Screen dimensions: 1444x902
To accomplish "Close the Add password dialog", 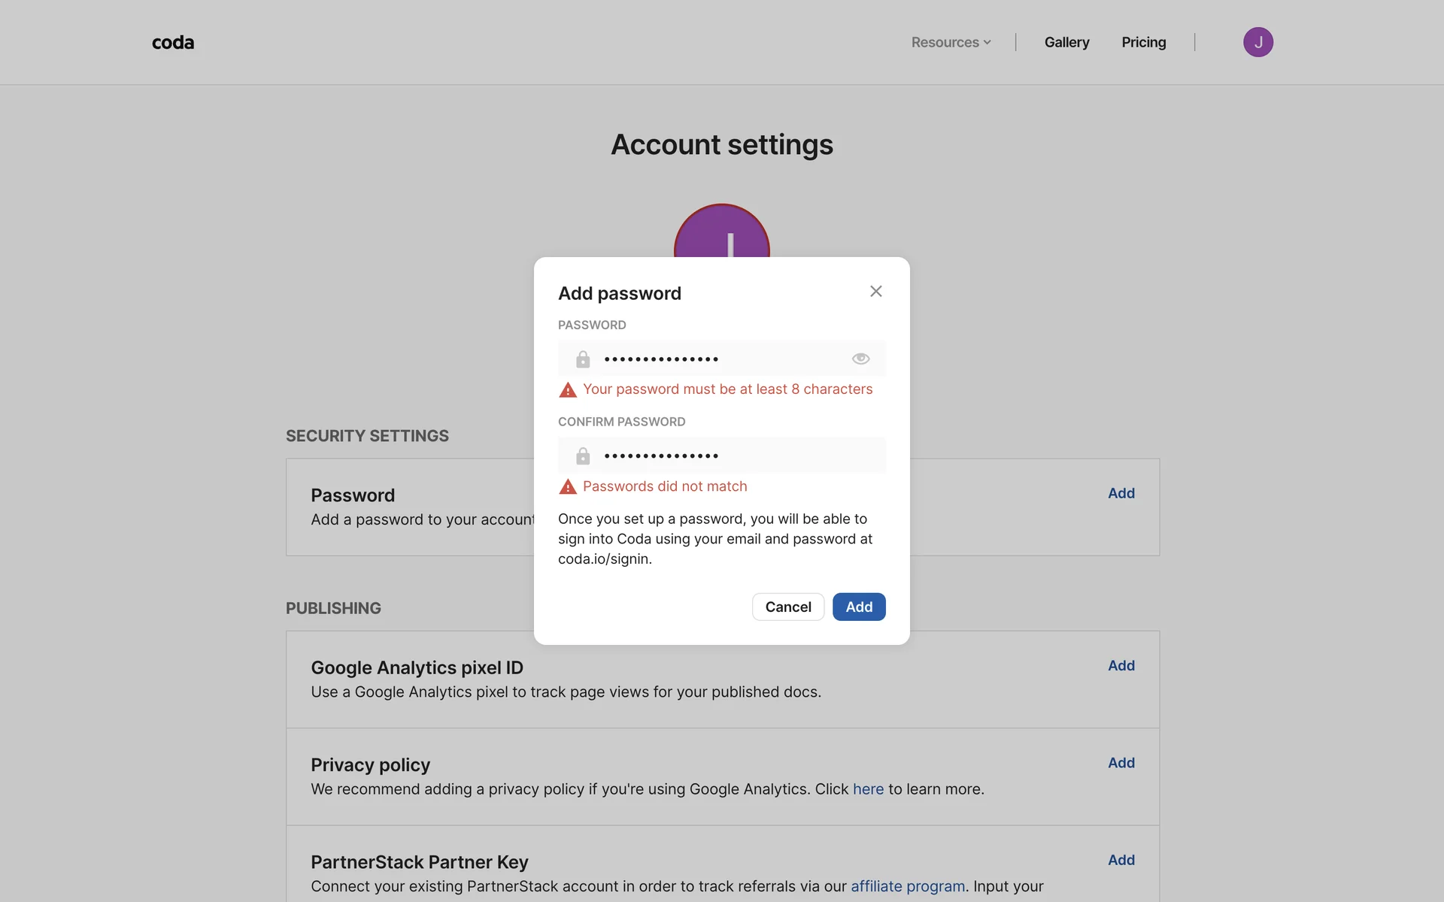I will pos(875,292).
